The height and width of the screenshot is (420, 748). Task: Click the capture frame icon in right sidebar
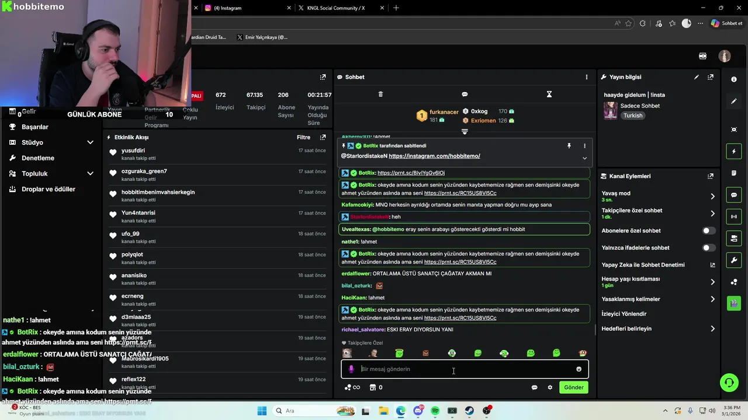click(x=734, y=129)
